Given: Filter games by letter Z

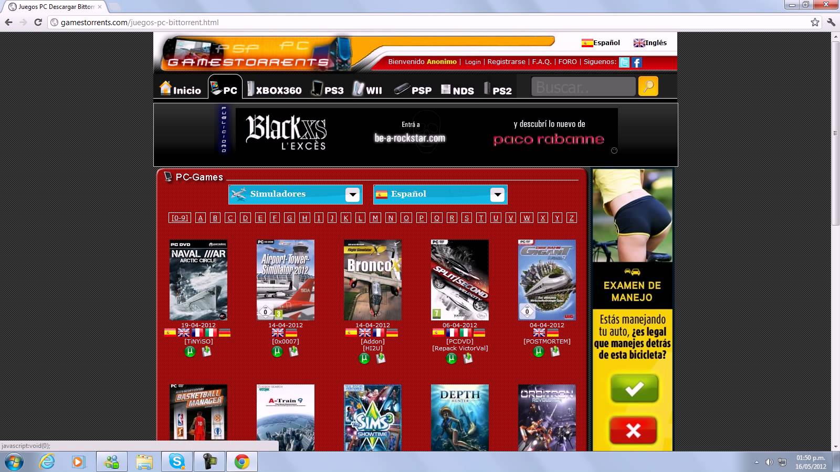Looking at the screenshot, I should tap(572, 218).
